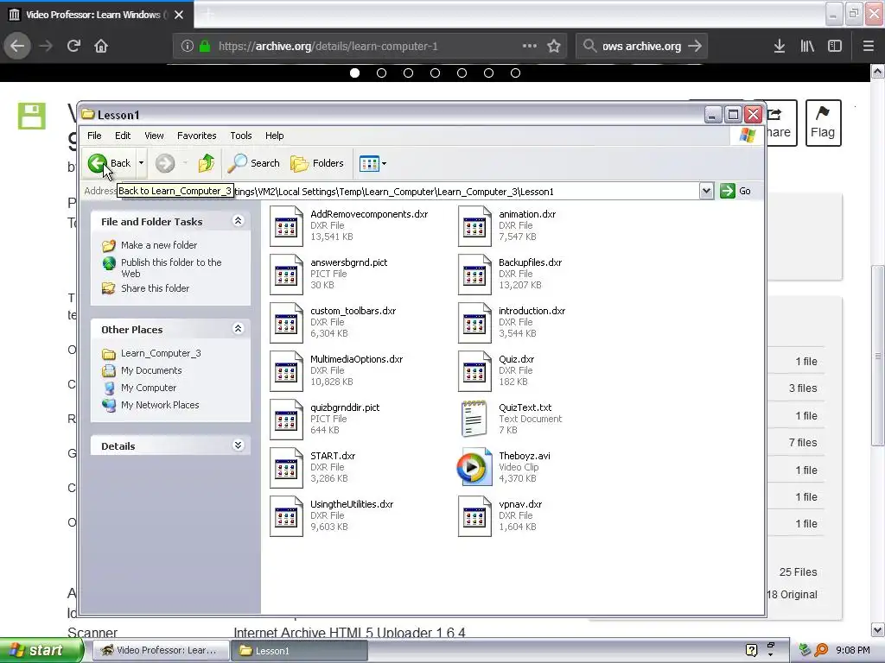
Task: Select the Theboyz.avi video clip icon
Action: 474,467
